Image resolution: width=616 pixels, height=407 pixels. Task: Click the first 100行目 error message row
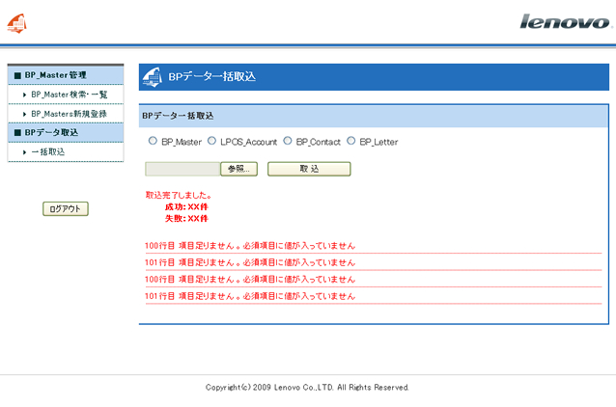(x=250, y=246)
